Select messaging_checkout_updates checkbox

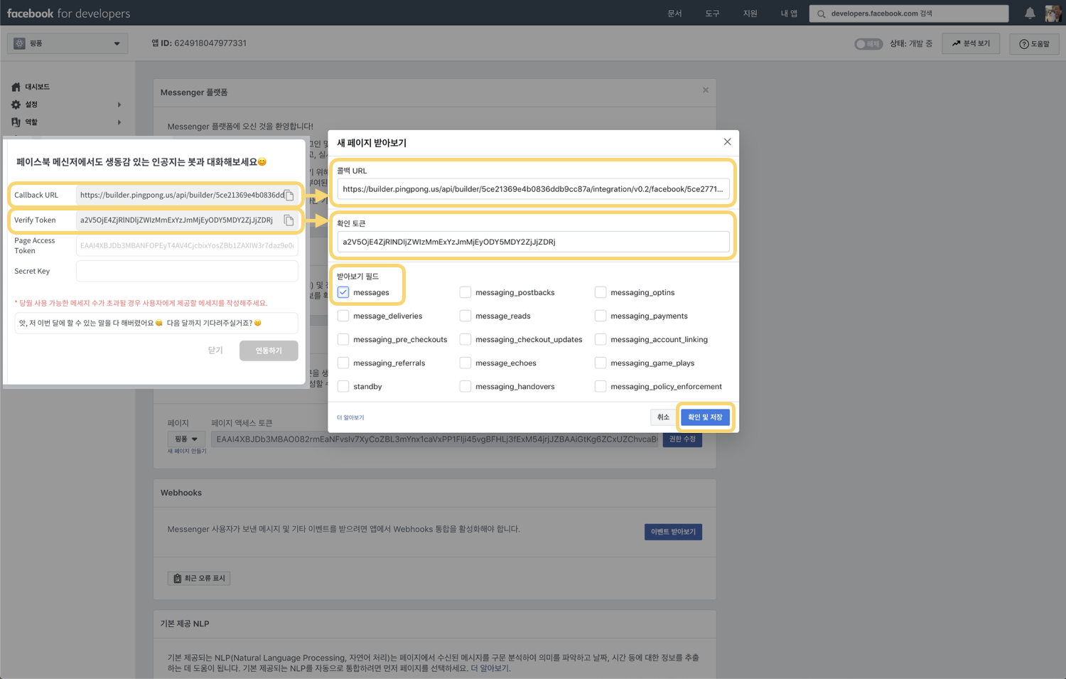465,339
